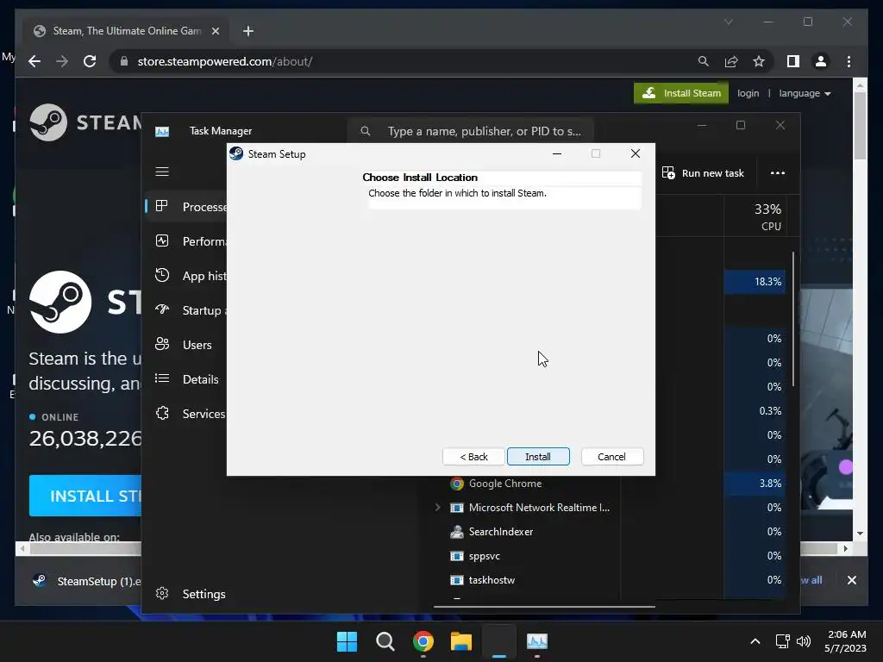Close the Steam Setup window
This screenshot has width=883, height=662.
(x=636, y=153)
